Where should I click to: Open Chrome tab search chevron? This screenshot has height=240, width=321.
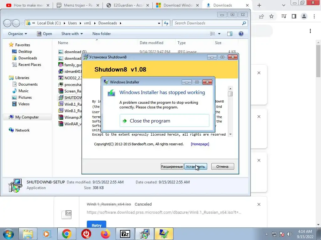click(x=283, y=5)
